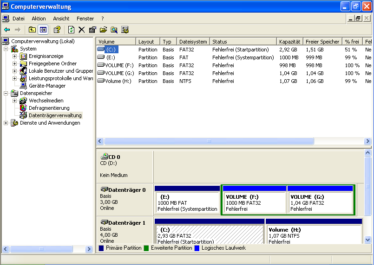Click the Back arrow toolbar icon
The height and width of the screenshot is (265, 374).
tap(7, 30)
